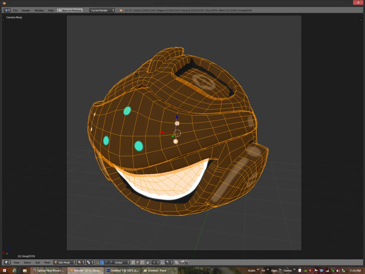Open the File menu
This screenshot has width=365, height=274.
point(16,10)
